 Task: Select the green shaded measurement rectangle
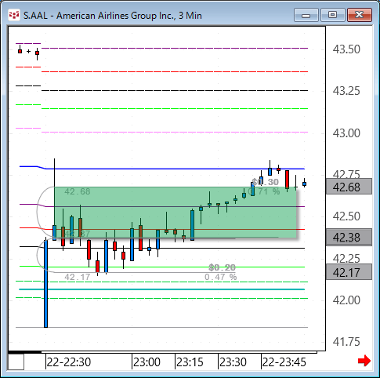pyautogui.click(x=175, y=213)
